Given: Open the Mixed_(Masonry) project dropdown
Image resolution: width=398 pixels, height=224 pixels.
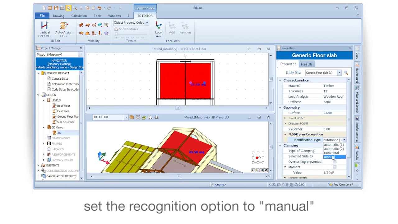Looking at the screenshot, I should pos(81,54).
